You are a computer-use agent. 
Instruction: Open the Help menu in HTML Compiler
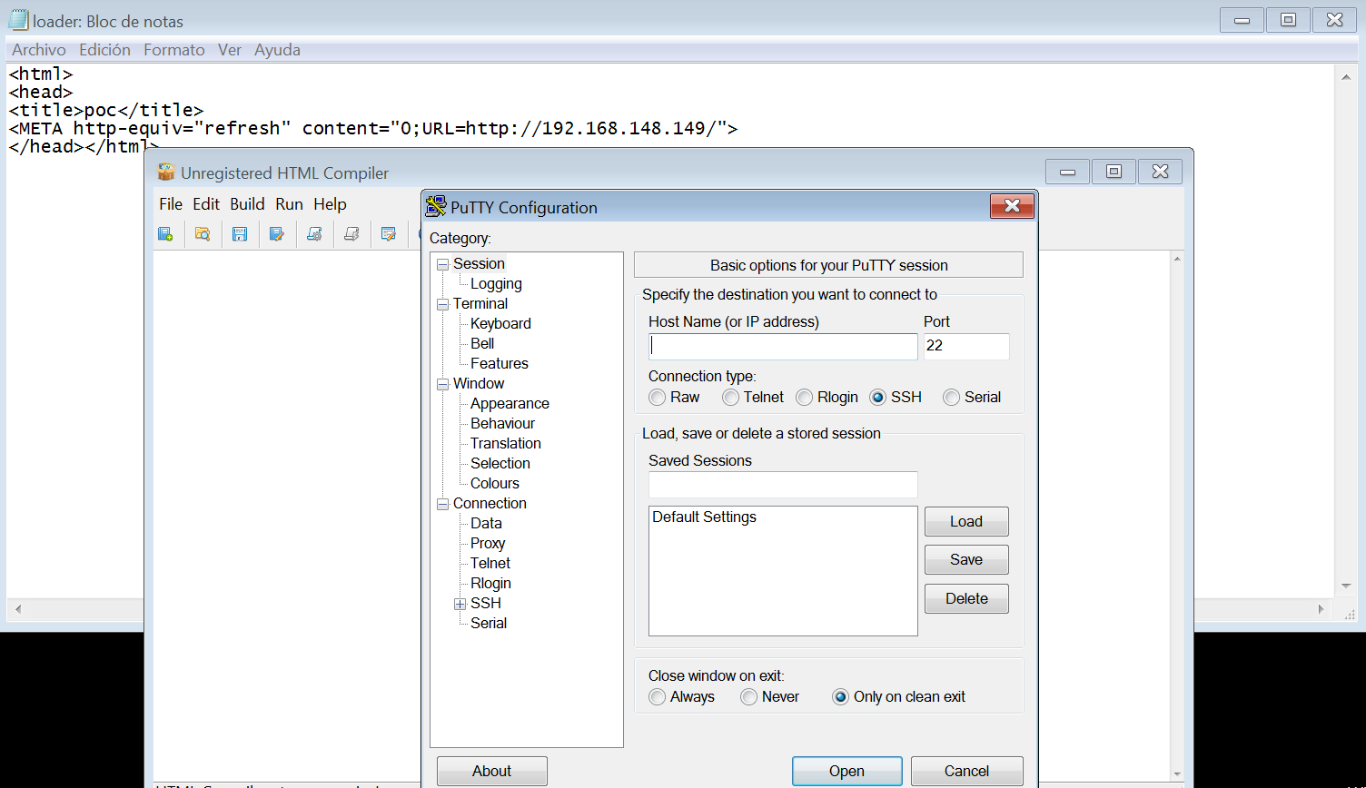point(330,204)
